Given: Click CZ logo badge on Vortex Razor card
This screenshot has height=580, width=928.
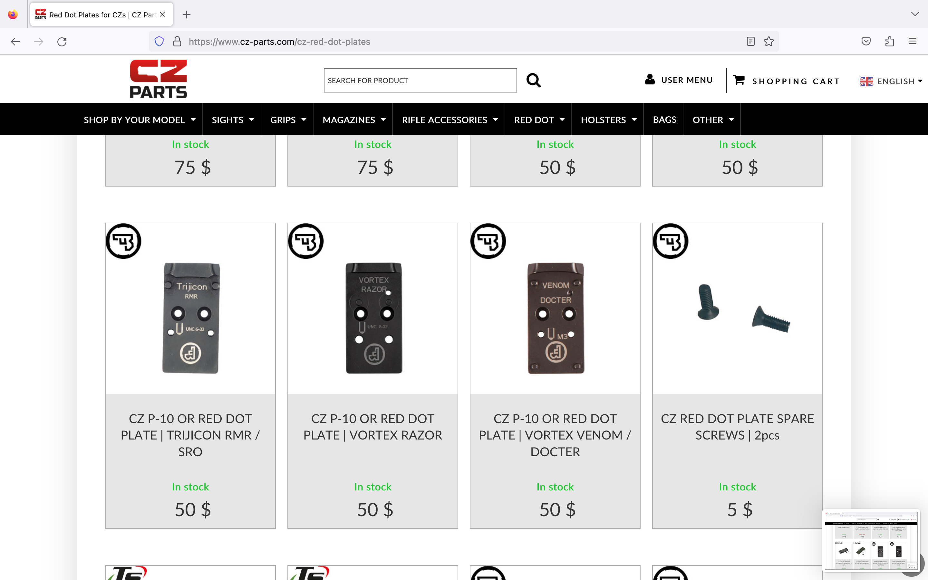Looking at the screenshot, I should coord(306,241).
